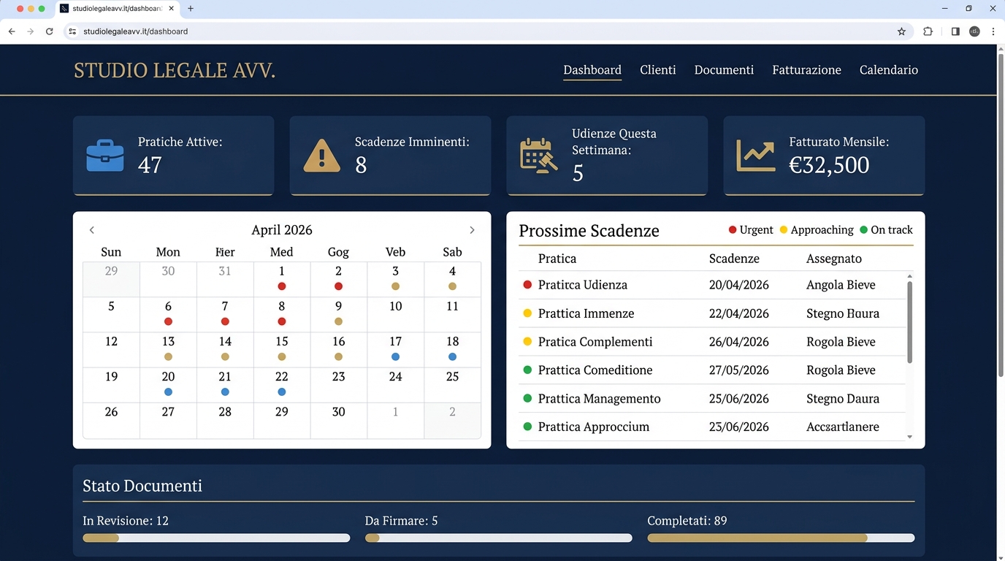Image resolution: width=1005 pixels, height=561 pixels.
Task: Open the browser extensions puzzle menu
Action: (928, 31)
